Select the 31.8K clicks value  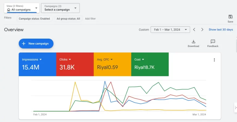67,67
